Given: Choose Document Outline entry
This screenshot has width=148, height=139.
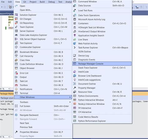Looking at the screenshot, I should pyautogui.click(x=102, y=84).
